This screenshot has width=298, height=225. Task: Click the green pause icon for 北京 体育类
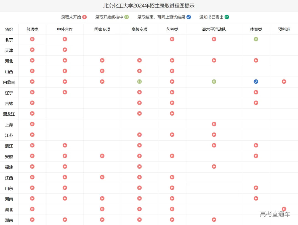[256, 39]
